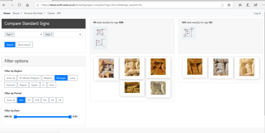
Task: Go back with browser back arrow
Action: click(x=4, y=5)
